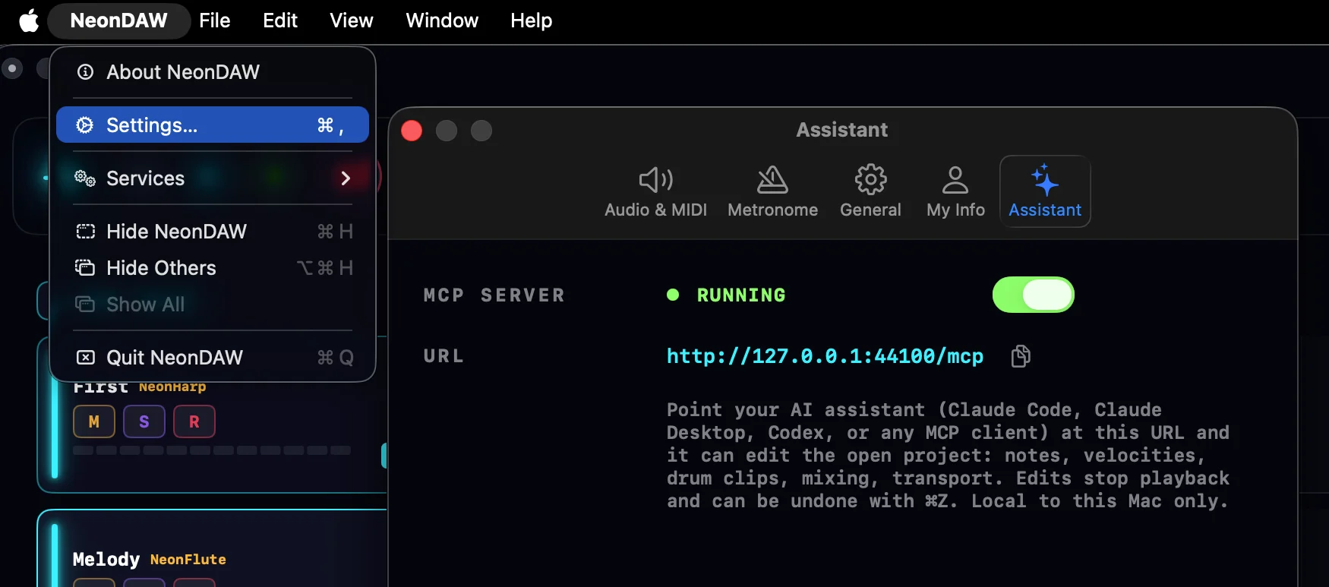
Task: Click the Hide Others windows icon
Action: [85, 267]
